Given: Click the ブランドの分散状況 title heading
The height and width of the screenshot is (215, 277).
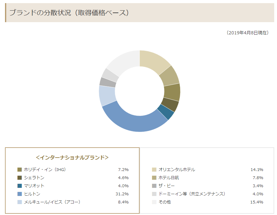Looking at the screenshot, I should 69,12.
